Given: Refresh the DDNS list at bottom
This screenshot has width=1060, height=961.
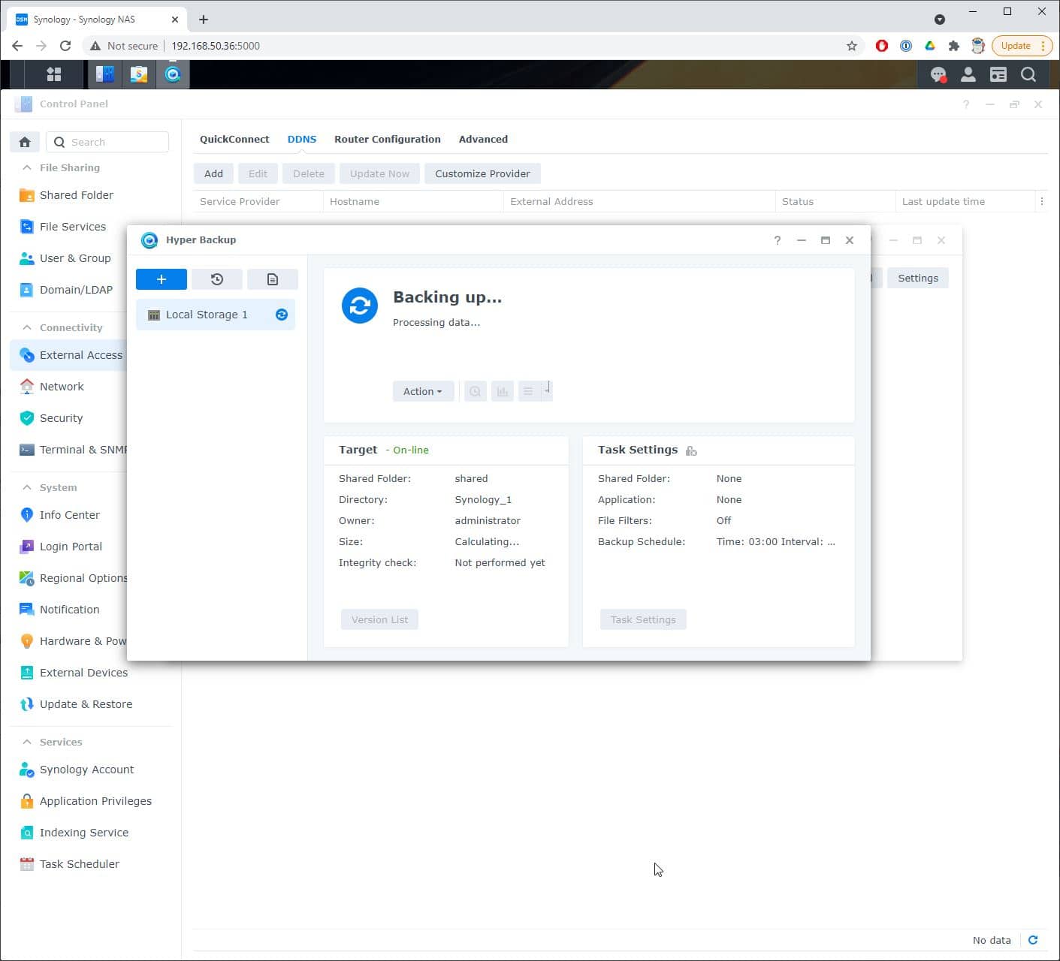Looking at the screenshot, I should click(x=1033, y=940).
